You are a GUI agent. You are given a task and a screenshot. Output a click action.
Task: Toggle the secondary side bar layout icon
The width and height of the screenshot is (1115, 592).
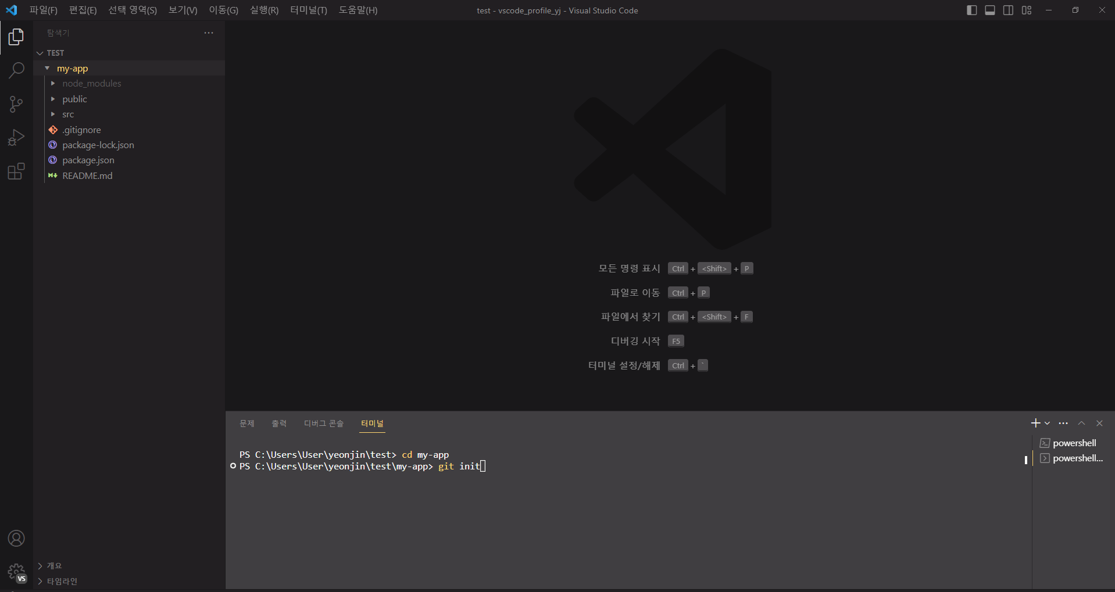[x=1009, y=10]
